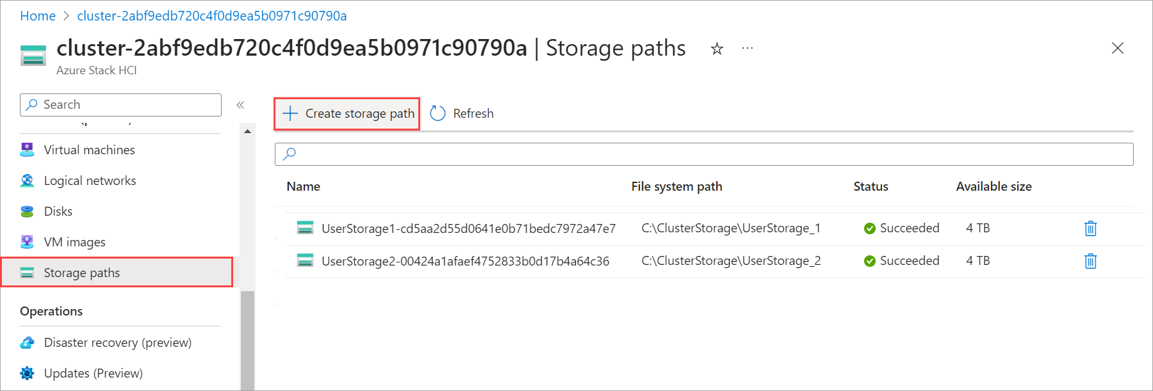Open the cluster breadcrumb link
This screenshot has width=1153, height=391.
click(x=211, y=15)
